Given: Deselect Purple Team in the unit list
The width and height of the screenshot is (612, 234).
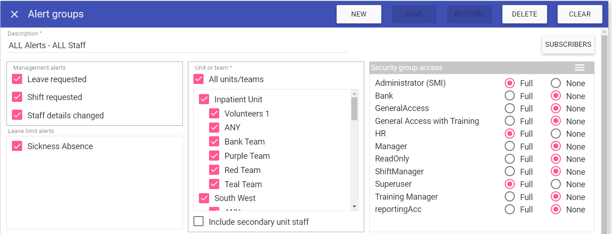Looking at the screenshot, I should coord(214,156).
